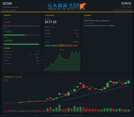Click the volume bar chart
The width and height of the screenshot is (134, 117).
(67, 108)
